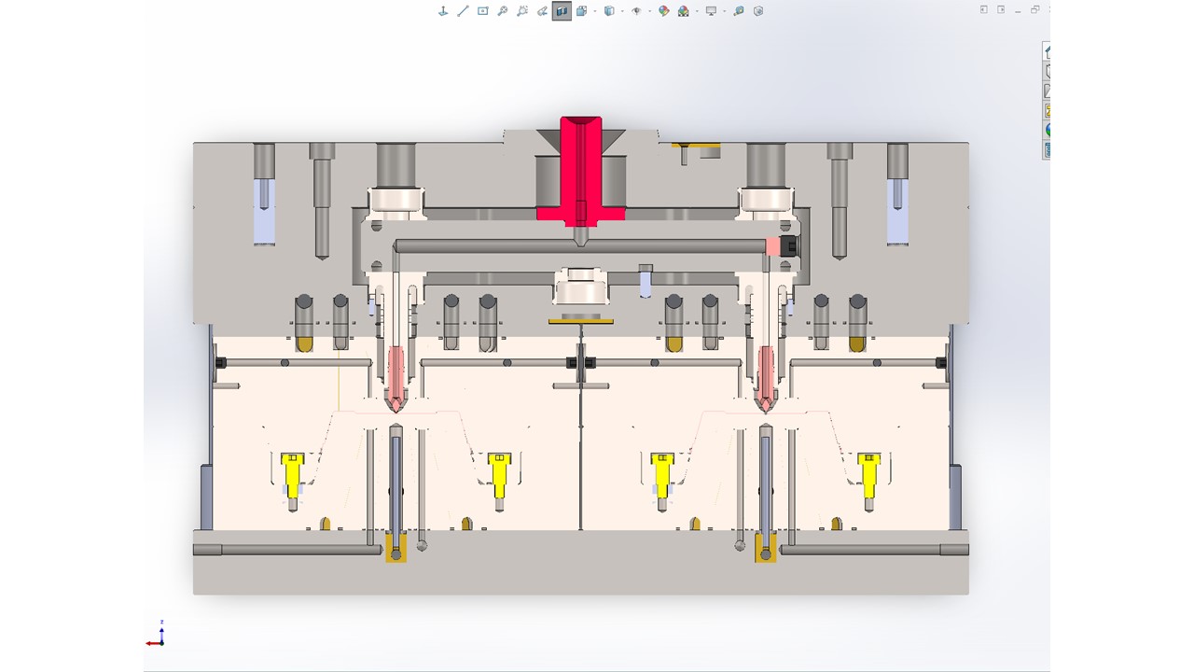Click the coordinate axes icon in heads-up toolbar
Screen dimensions: 1194x672
click(443, 11)
